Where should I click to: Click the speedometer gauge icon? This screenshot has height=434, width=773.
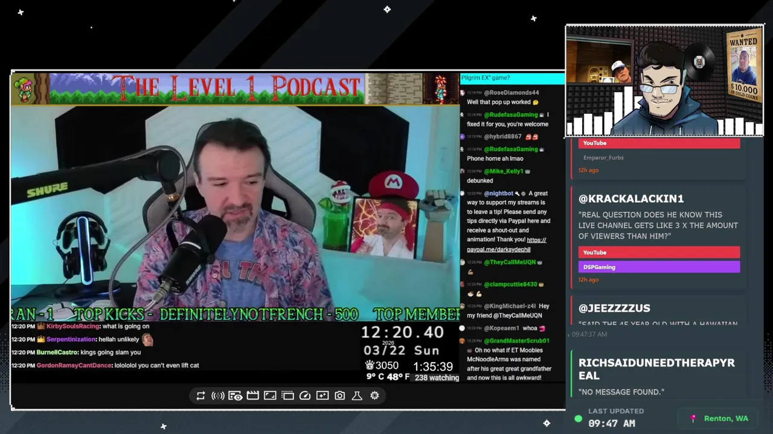(305, 395)
